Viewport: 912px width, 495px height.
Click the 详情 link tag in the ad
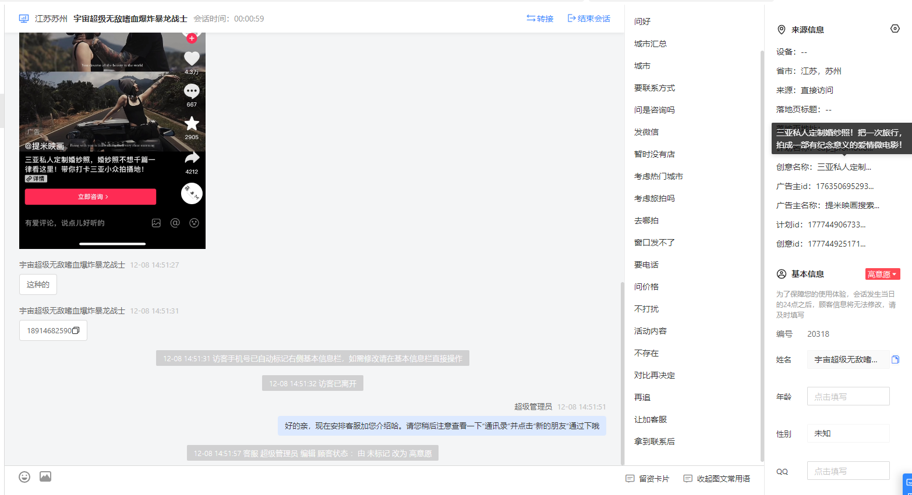pyautogui.click(x=36, y=179)
